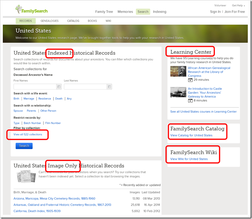Click the FamilySearch Wiki heading

(194, 152)
